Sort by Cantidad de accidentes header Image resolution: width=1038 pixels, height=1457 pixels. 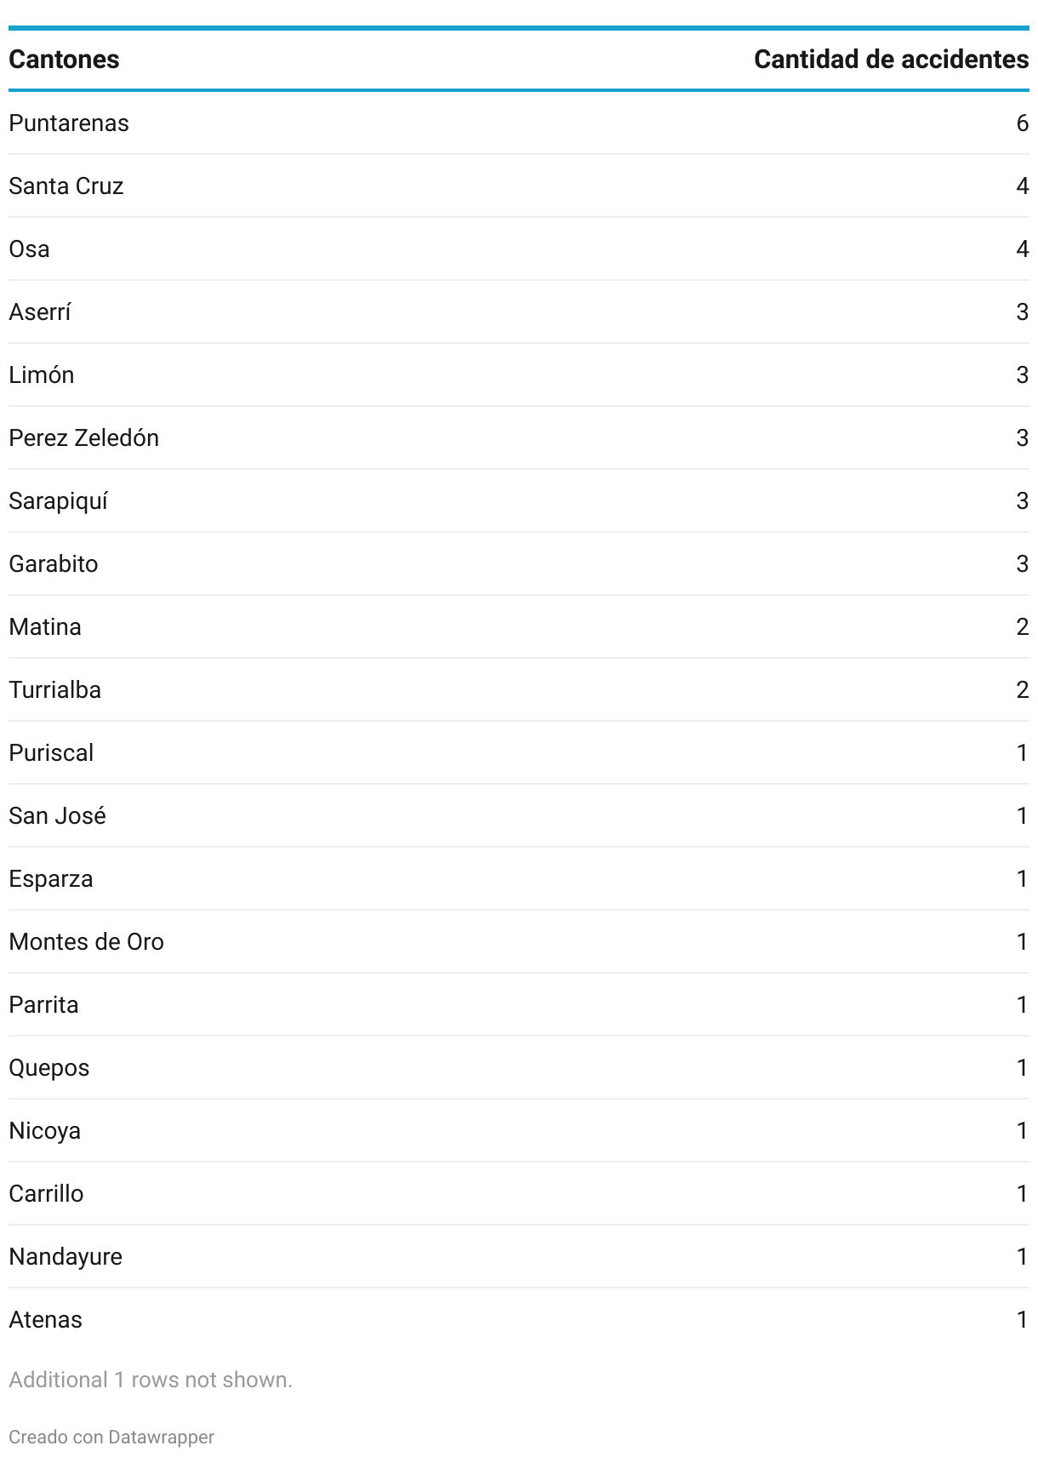click(x=891, y=60)
